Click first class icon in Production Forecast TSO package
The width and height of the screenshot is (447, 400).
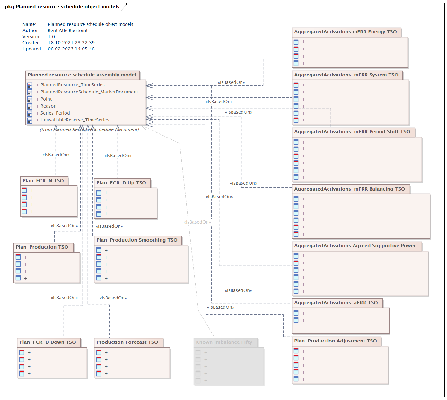click(99, 352)
